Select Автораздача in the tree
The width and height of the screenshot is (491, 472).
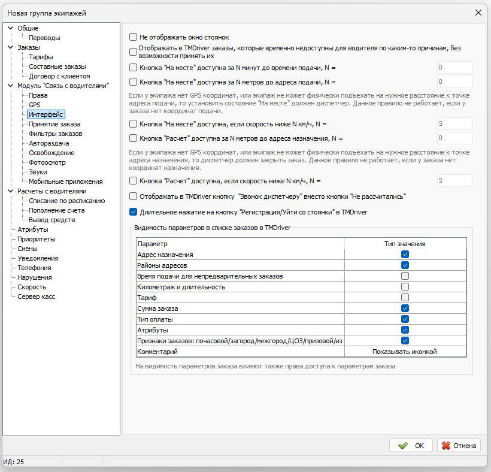click(x=49, y=143)
